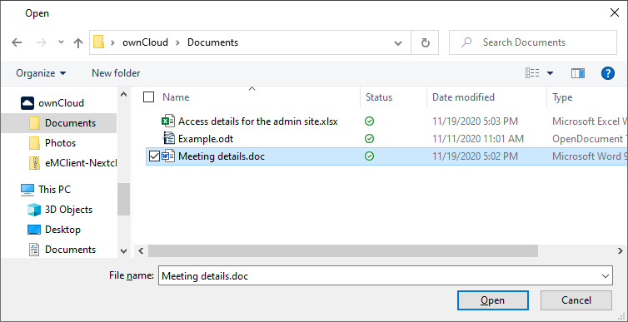Click the Search Documents field

[533, 42]
